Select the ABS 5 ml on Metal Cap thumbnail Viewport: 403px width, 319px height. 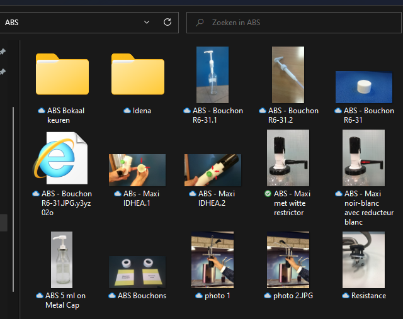coord(62,260)
